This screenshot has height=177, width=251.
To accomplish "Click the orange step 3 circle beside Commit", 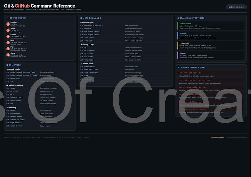I will (x=8, y=36).
